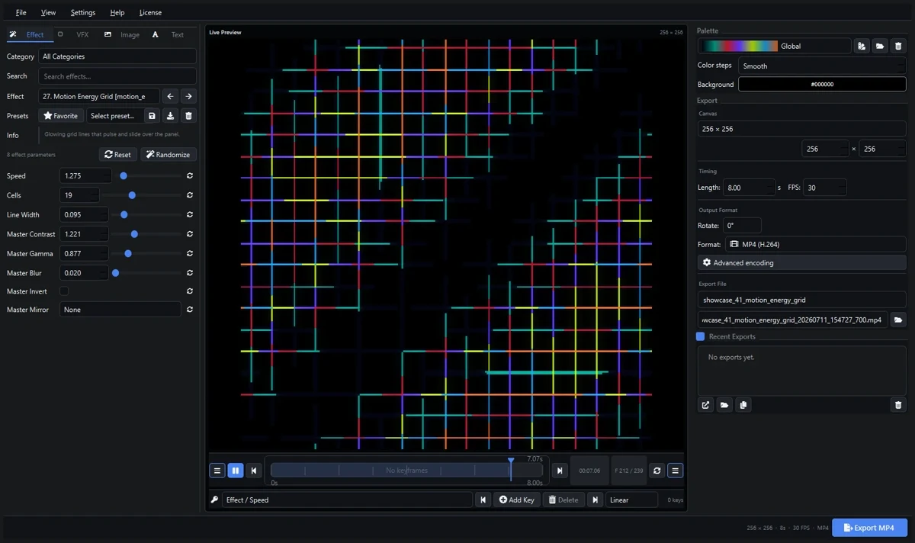Click the Randomize button

168,154
